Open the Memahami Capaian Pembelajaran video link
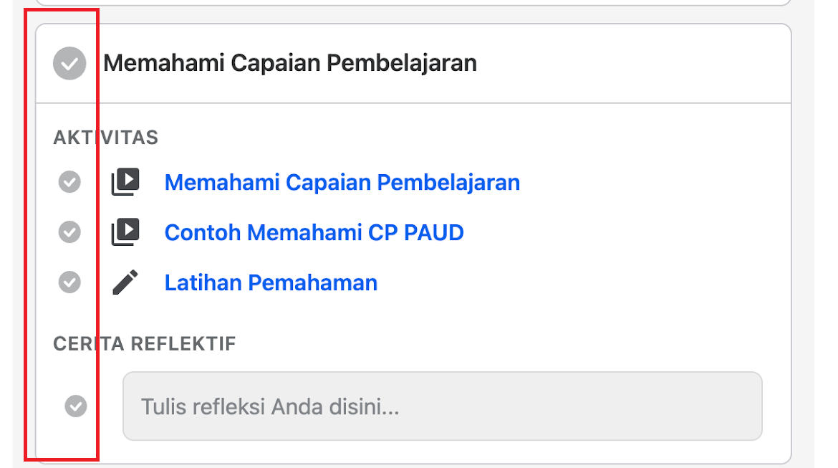Image resolution: width=838 pixels, height=468 pixels. [x=342, y=182]
